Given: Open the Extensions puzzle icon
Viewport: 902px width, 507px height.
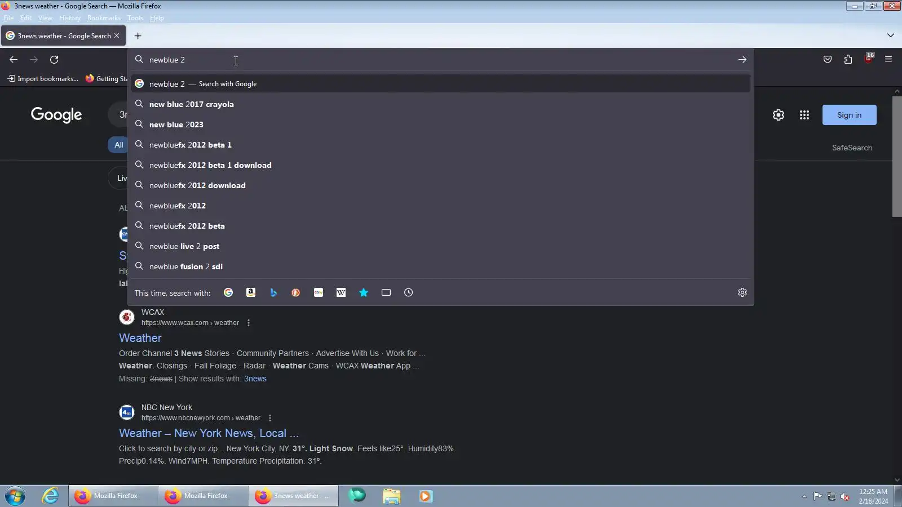Looking at the screenshot, I should click(x=848, y=60).
